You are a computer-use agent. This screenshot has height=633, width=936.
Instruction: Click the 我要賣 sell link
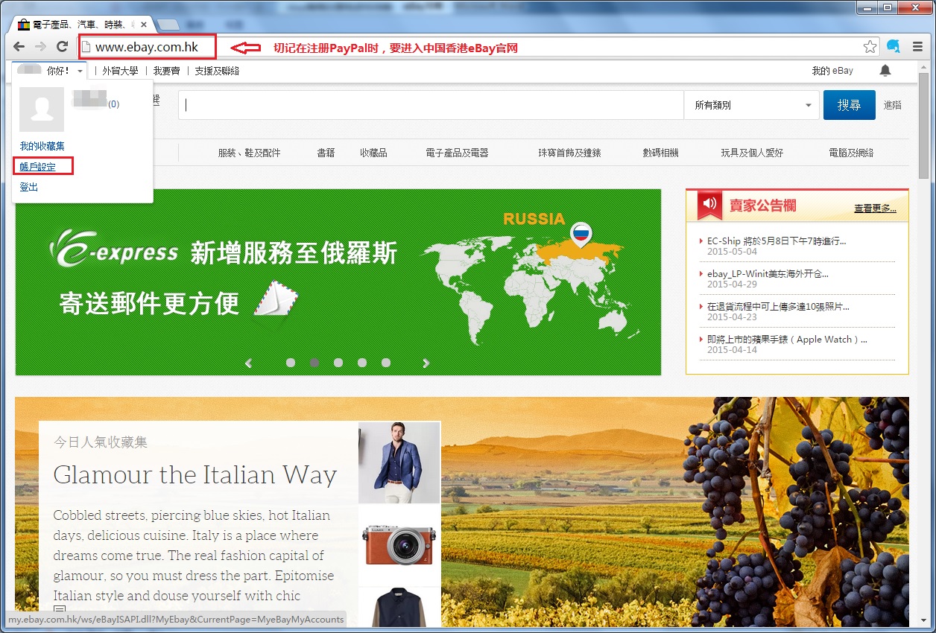(x=167, y=71)
